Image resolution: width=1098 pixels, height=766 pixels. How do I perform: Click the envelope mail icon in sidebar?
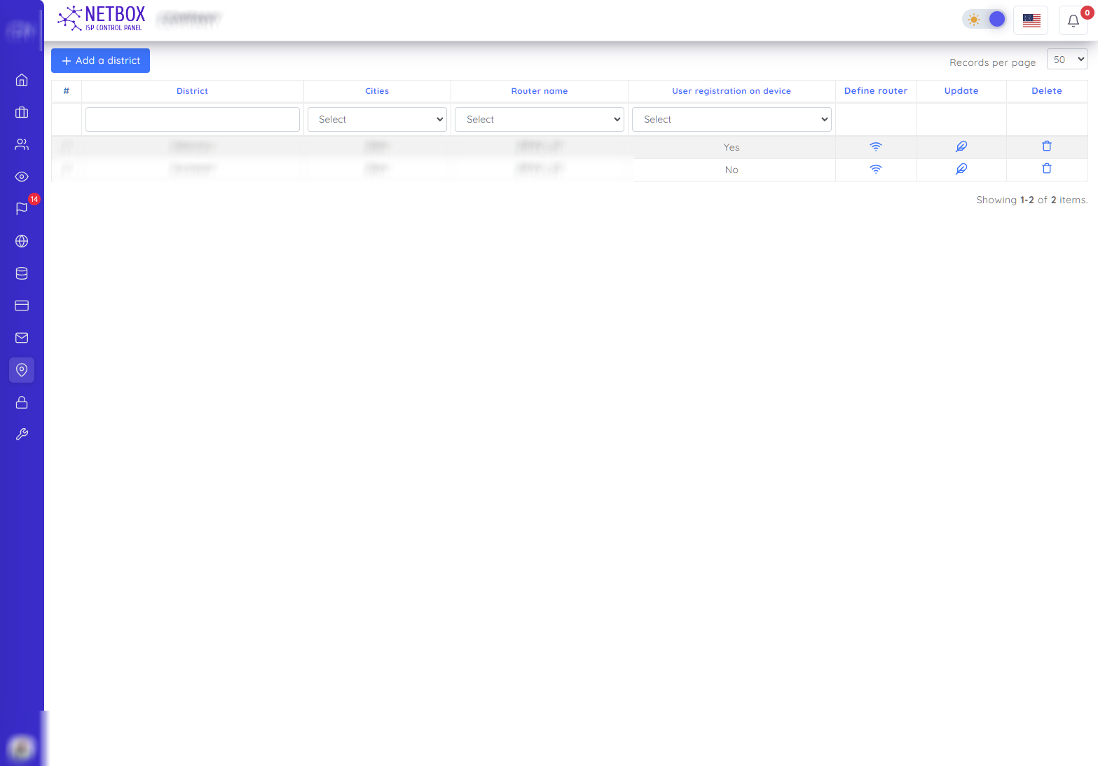coord(22,338)
